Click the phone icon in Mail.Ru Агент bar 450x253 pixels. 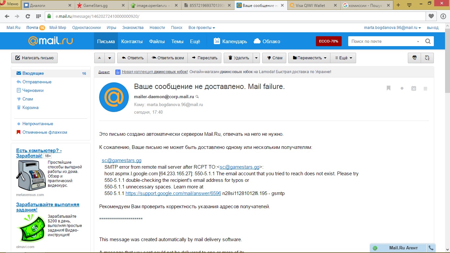pyautogui.click(x=431, y=248)
